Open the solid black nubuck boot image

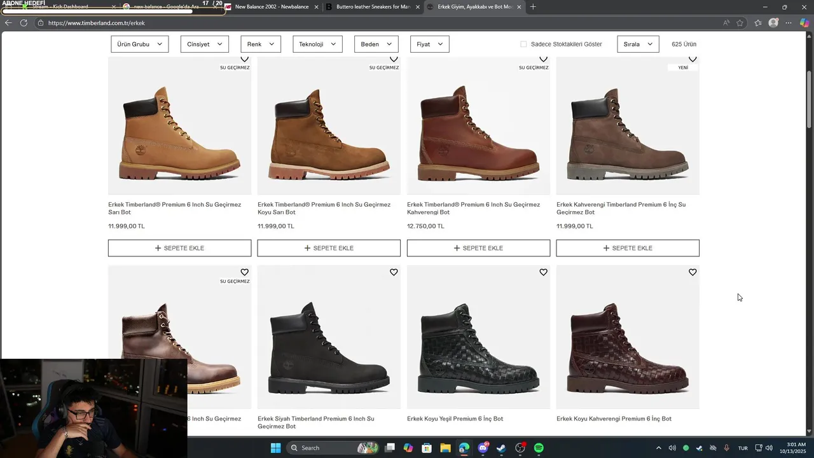click(x=329, y=337)
